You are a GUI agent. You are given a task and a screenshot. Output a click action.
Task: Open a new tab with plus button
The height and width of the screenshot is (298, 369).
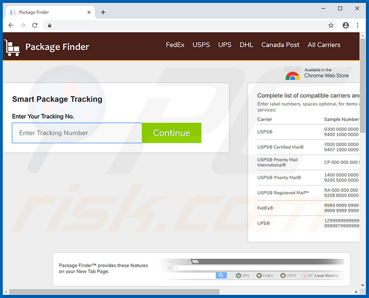(x=103, y=12)
